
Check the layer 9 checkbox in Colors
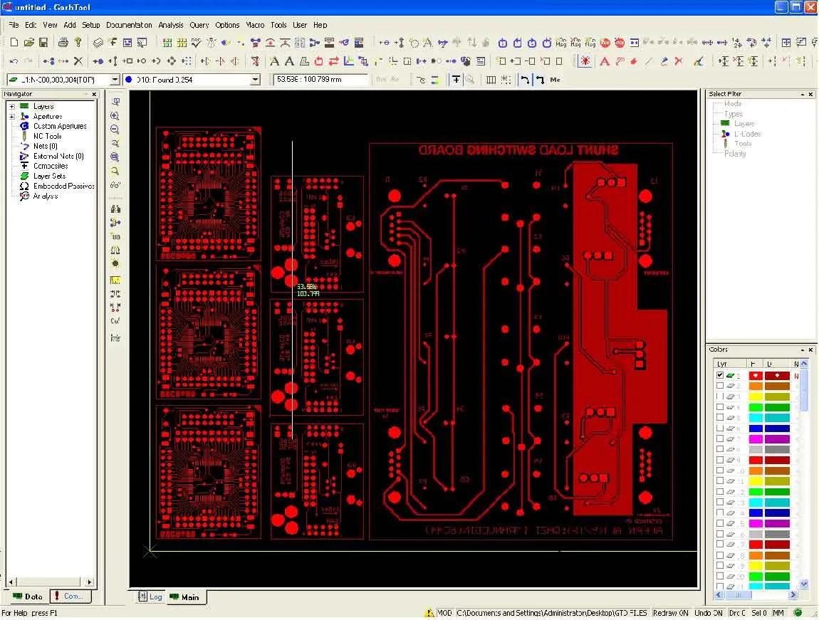[720, 460]
